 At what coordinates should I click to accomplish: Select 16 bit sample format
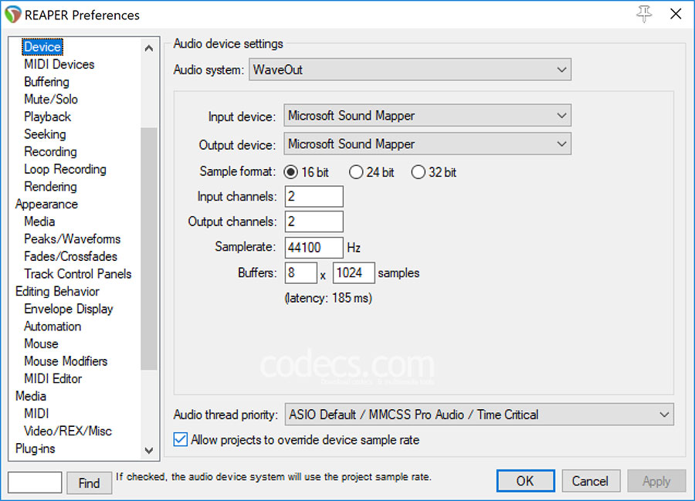click(307, 172)
